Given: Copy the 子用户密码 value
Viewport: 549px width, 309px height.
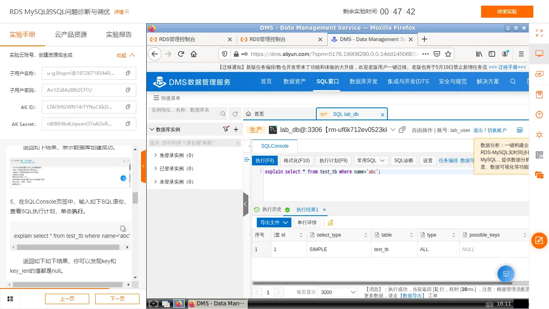Looking at the screenshot, I should [x=128, y=90].
